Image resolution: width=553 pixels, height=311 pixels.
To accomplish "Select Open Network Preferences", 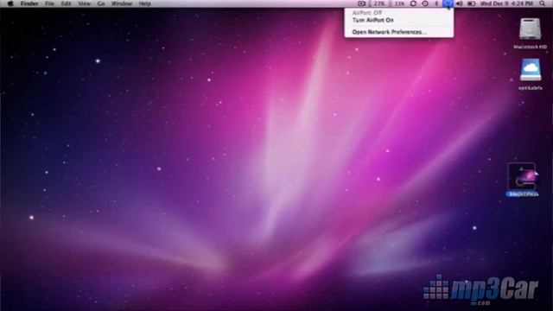I will [x=399, y=32].
